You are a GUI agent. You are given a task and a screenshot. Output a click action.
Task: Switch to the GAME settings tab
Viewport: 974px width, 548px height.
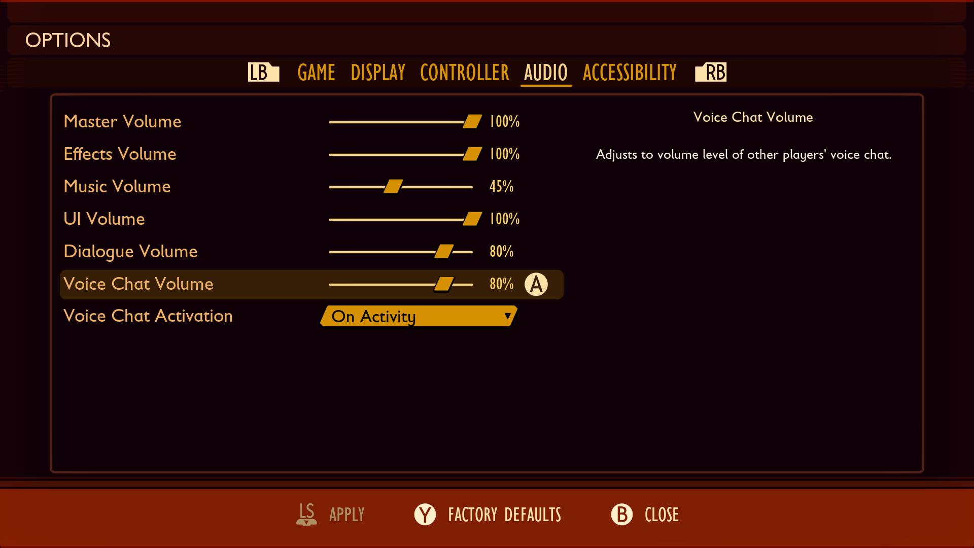[315, 72]
